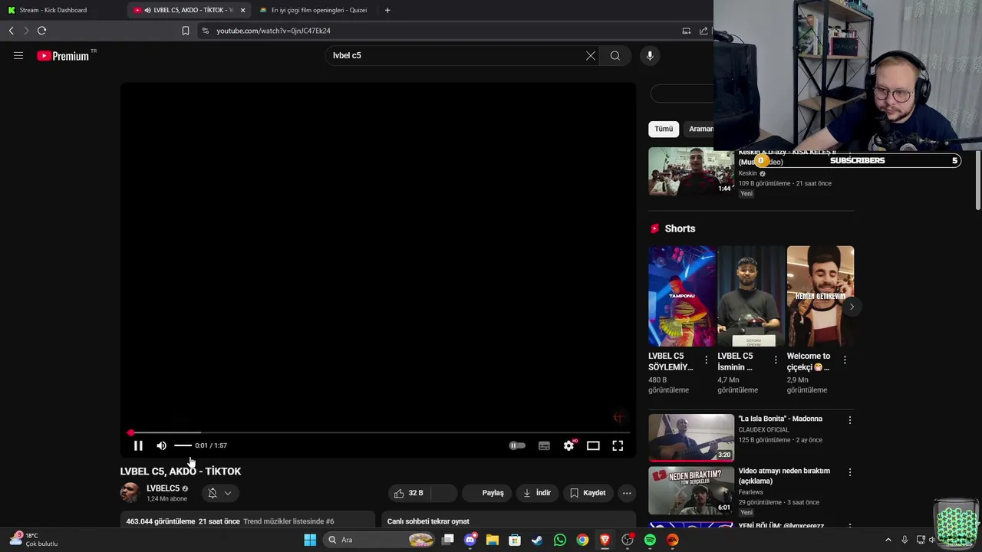Like the video with 32 B thumbs-up
Screen dimensions: 982x552
click(409, 493)
